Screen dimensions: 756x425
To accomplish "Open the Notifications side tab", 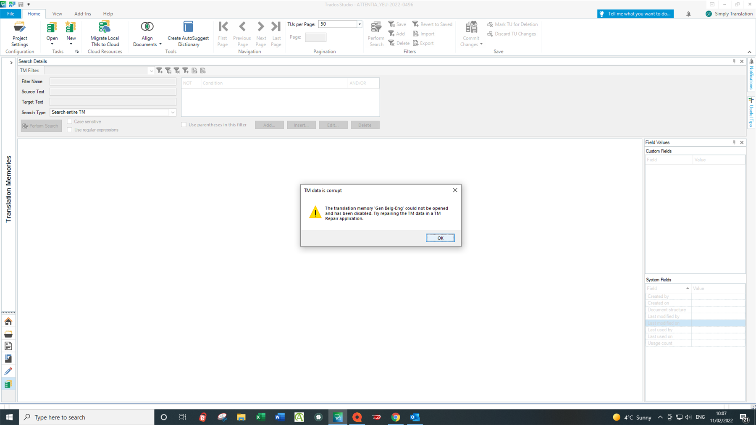I will pyautogui.click(x=751, y=74).
